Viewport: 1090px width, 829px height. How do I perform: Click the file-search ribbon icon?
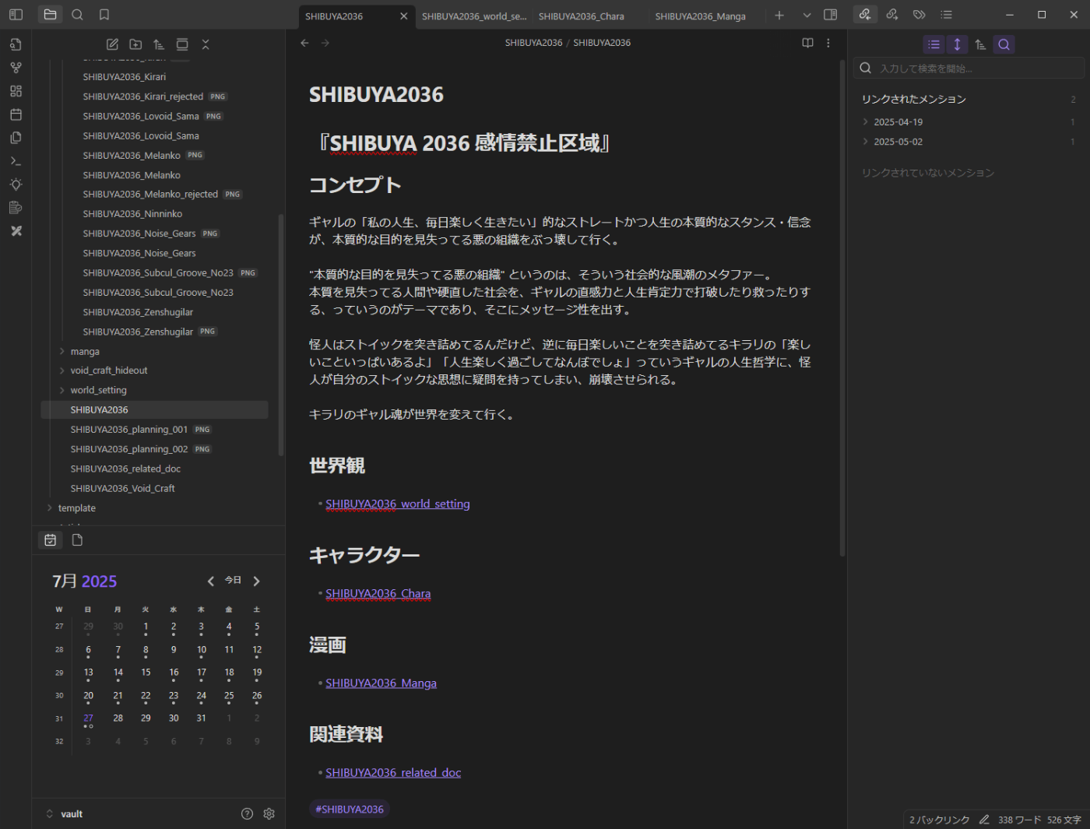(x=16, y=44)
